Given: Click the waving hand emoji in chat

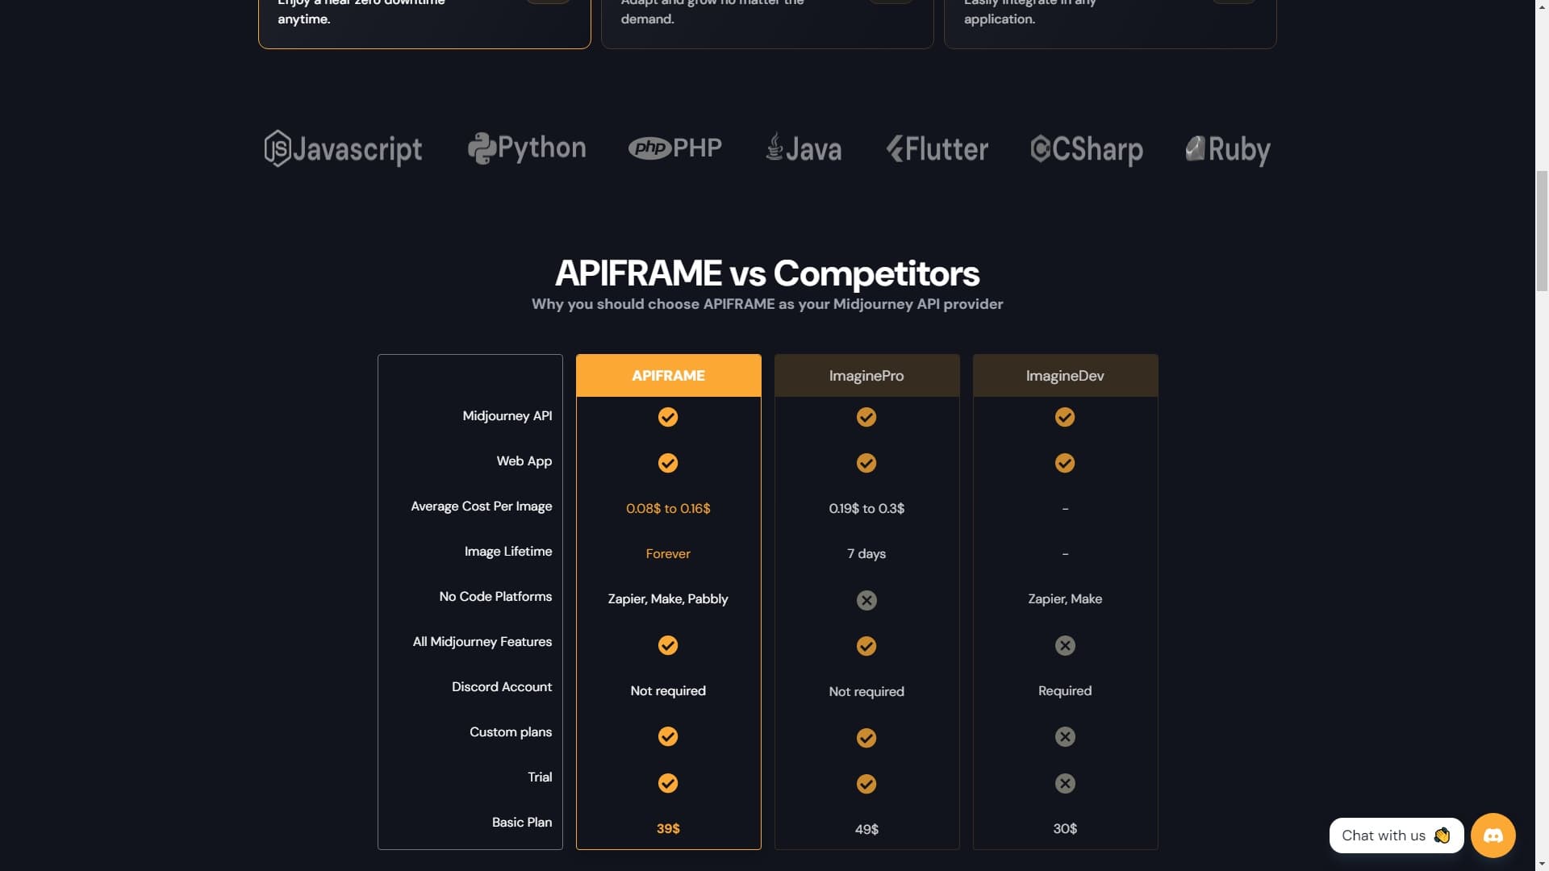Looking at the screenshot, I should click(1443, 836).
